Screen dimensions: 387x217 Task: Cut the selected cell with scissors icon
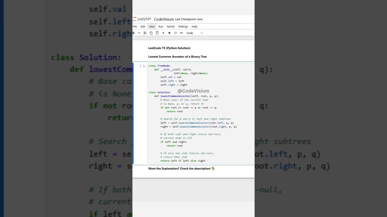(x=145, y=33)
